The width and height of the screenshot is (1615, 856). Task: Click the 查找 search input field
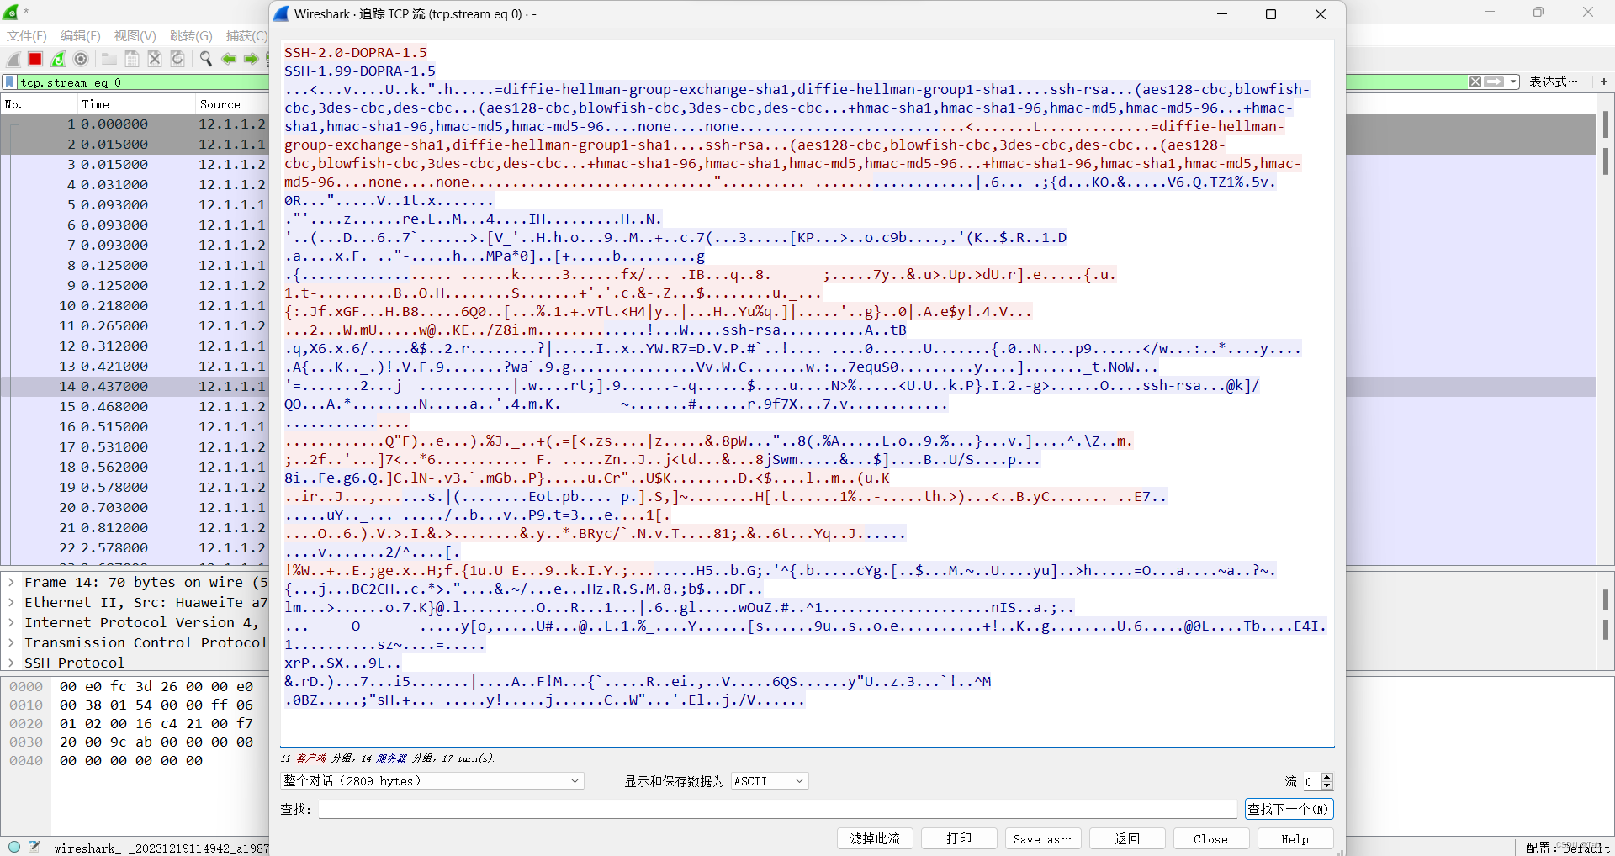tap(774, 809)
